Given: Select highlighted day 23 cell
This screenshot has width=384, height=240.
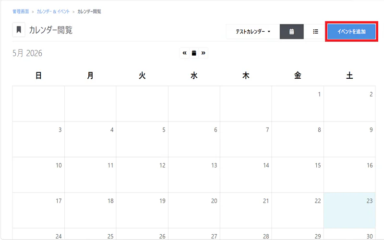Looking at the screenshot, I should click(349, 210).
